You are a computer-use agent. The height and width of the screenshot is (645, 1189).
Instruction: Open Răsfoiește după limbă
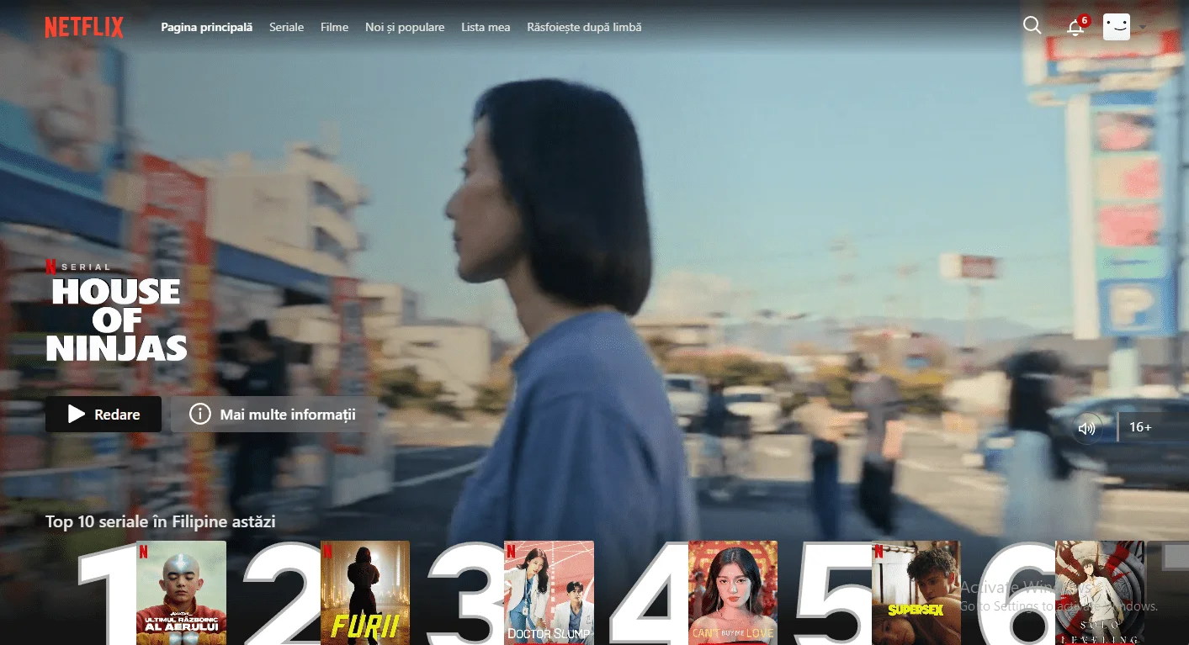coord(584,27)
